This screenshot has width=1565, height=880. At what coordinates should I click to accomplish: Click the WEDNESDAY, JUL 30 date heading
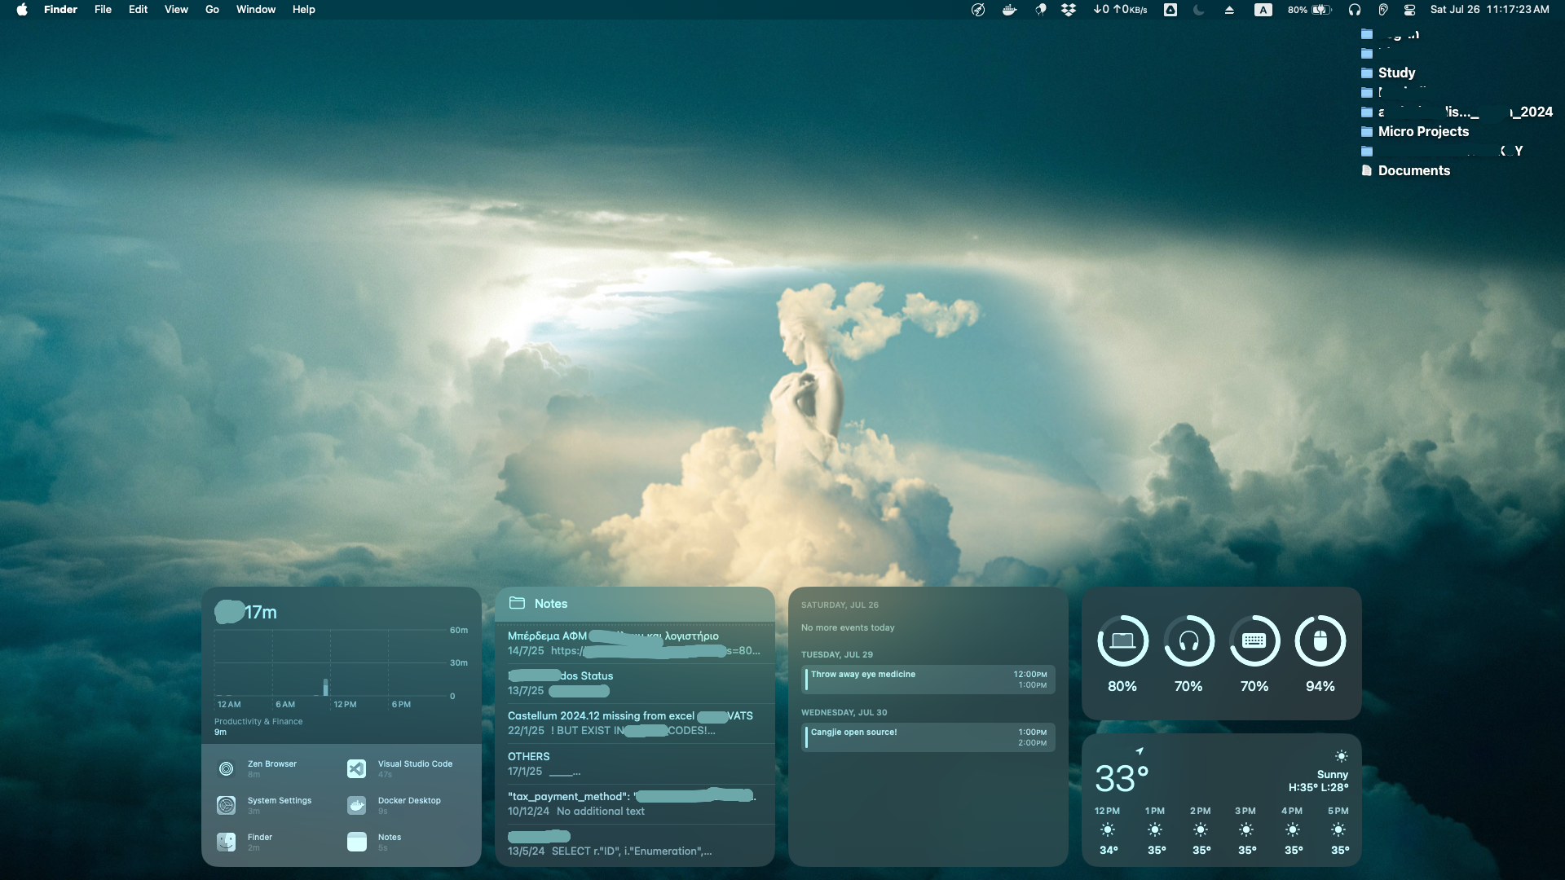(x=844, y=712)
